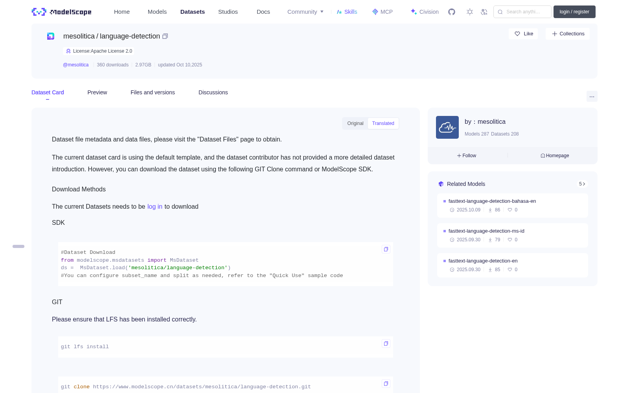The width and height of the screenshot is (629, 393).
Task: Click the 'Related Models' heading text
Action: pos(466,184)
